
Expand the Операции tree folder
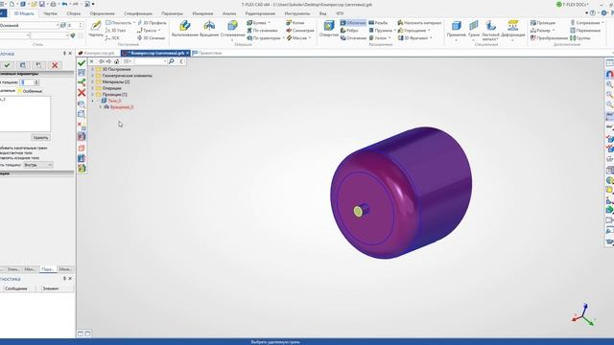(x=93, y=88)
